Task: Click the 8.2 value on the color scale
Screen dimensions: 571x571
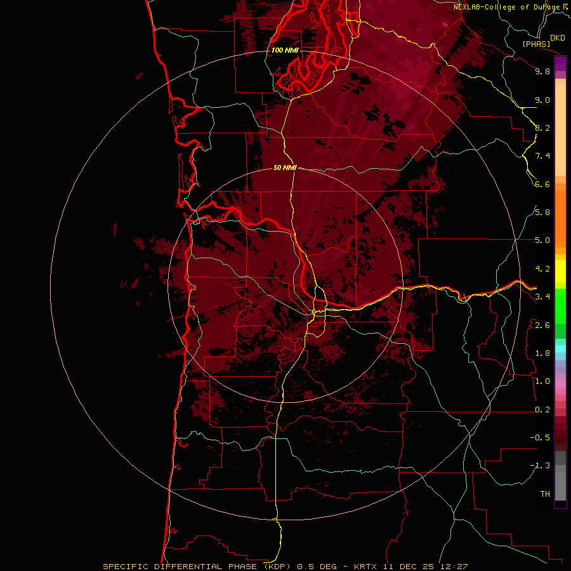Action: (x=542, y=128)
